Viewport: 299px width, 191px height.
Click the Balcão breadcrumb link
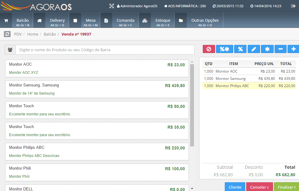(50, 34)
